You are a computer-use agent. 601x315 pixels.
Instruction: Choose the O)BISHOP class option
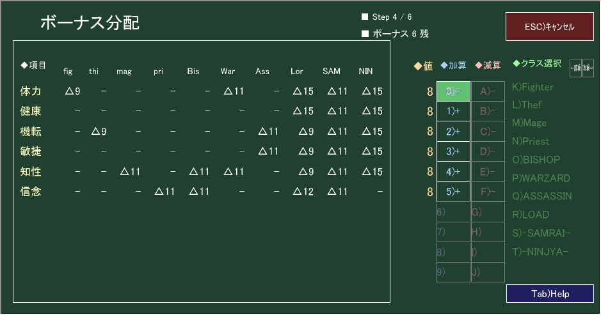point(536,159)
